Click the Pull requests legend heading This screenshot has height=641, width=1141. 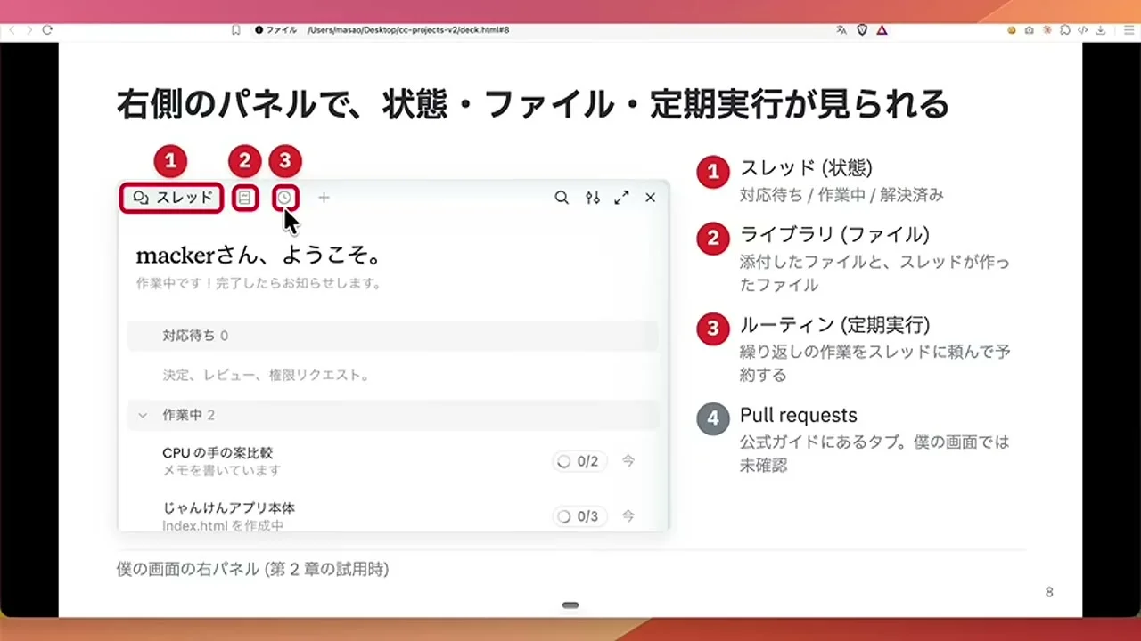click(799, 415)
